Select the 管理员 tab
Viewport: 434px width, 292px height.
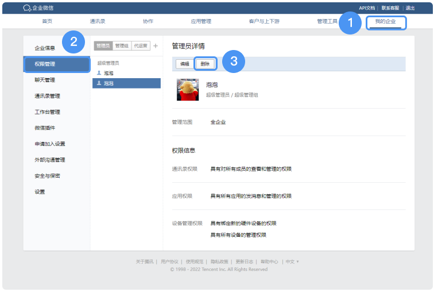[x=103, y=46]
